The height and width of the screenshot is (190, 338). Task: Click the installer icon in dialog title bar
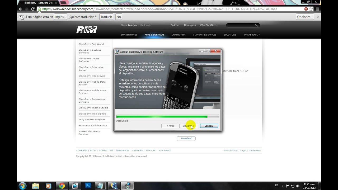pyautogui.click(x=117, y=52)
